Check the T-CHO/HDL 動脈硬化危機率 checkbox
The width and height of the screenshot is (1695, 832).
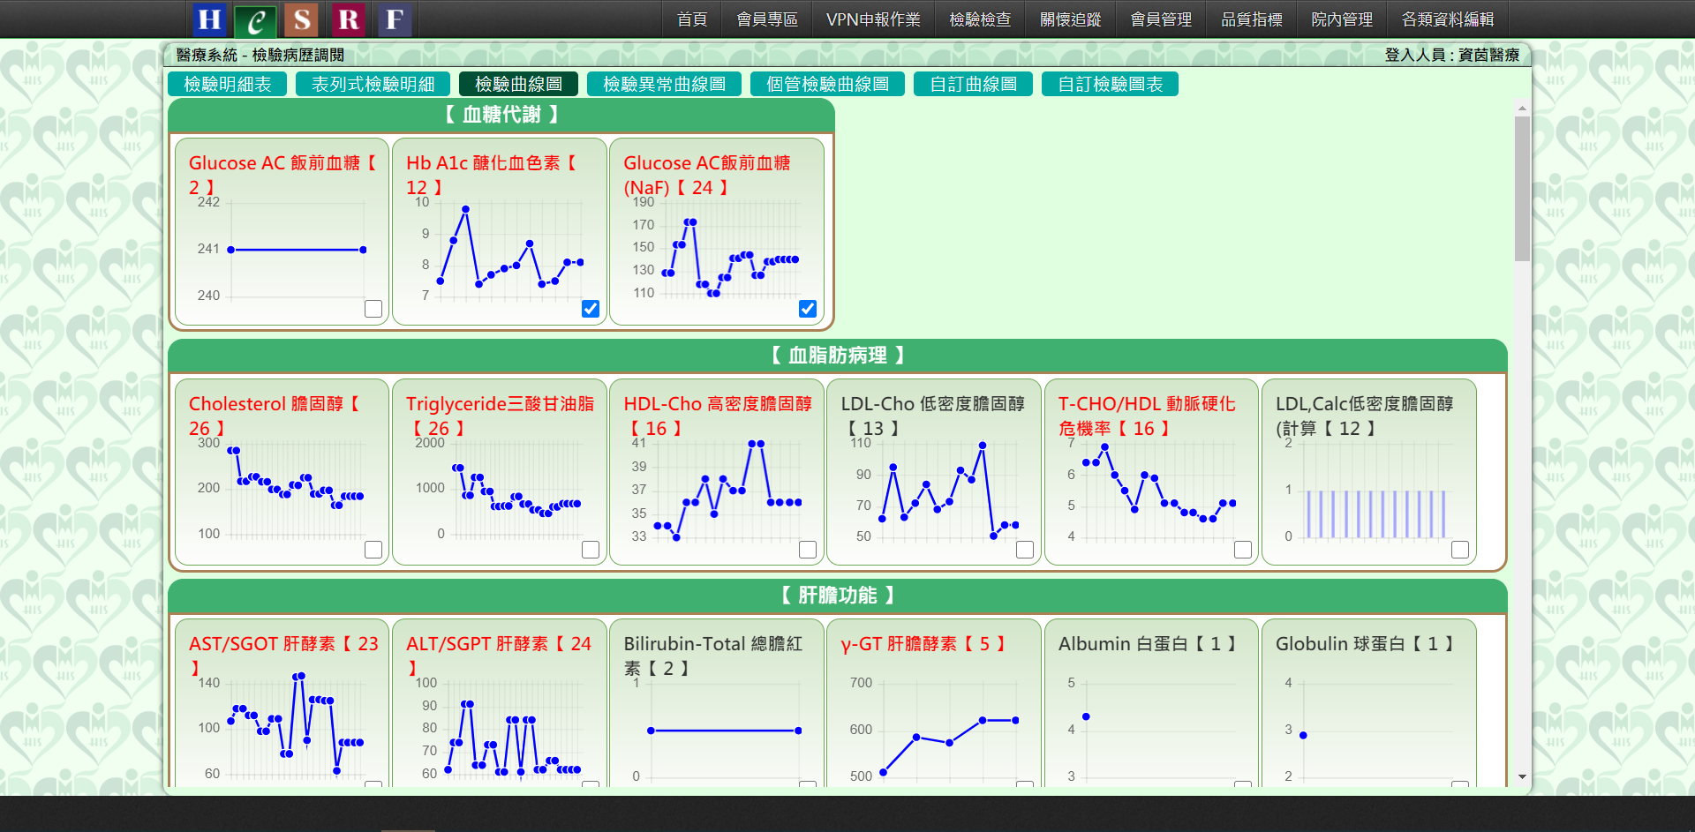[1243, 550]
